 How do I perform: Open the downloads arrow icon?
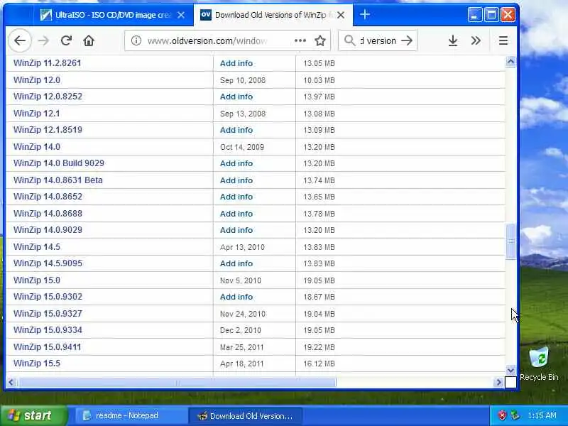(x=453, y=40)
